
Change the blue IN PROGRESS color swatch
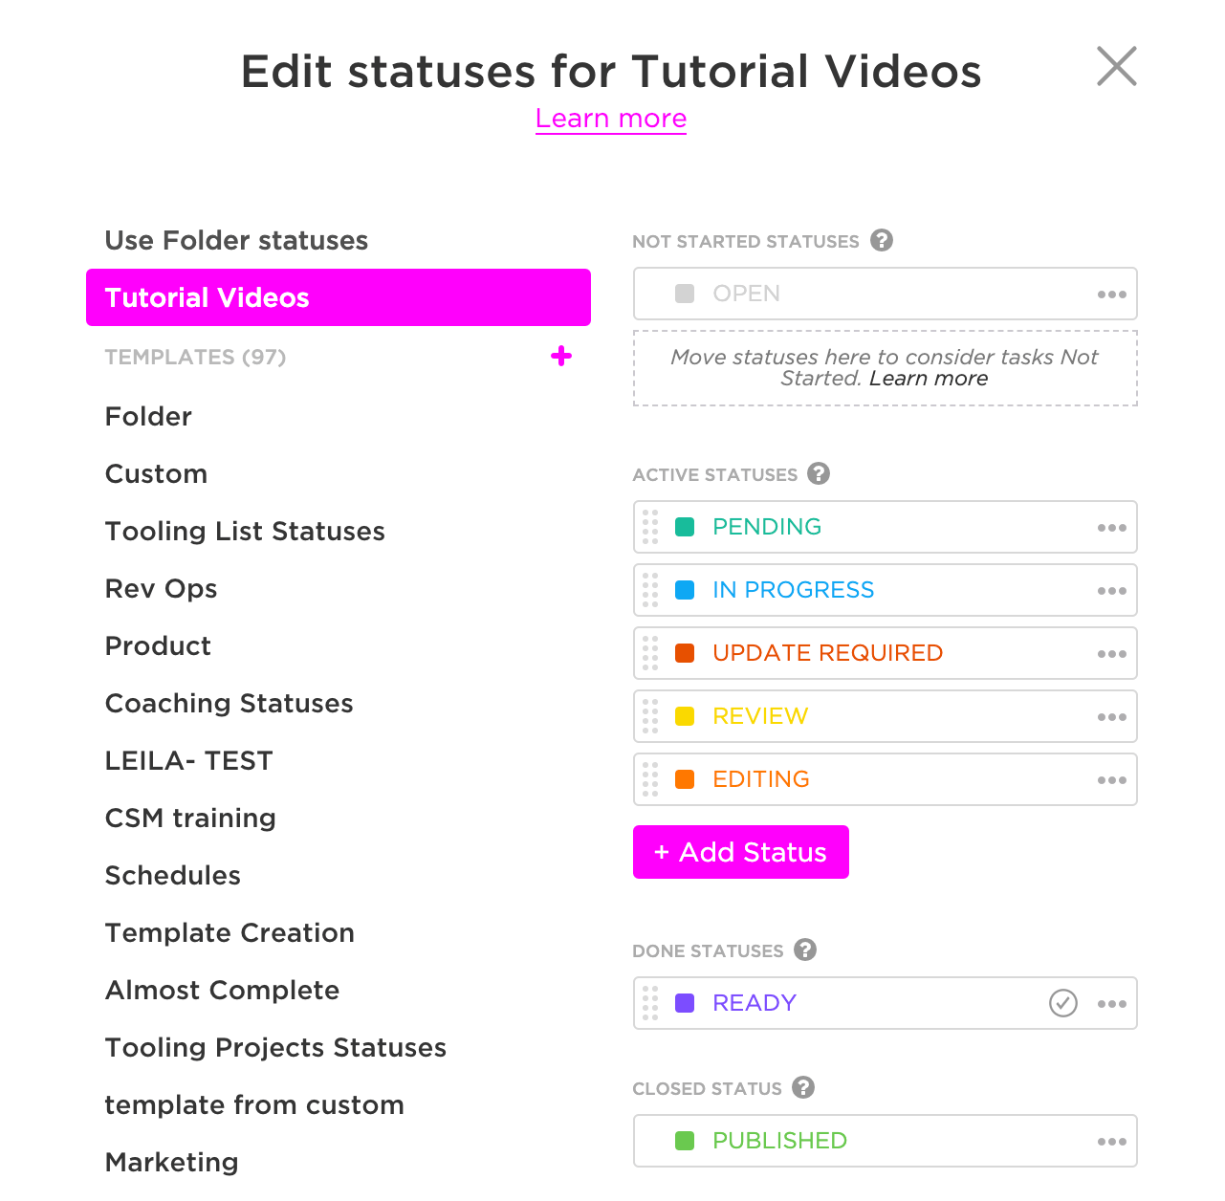click(x=685, y=590)
